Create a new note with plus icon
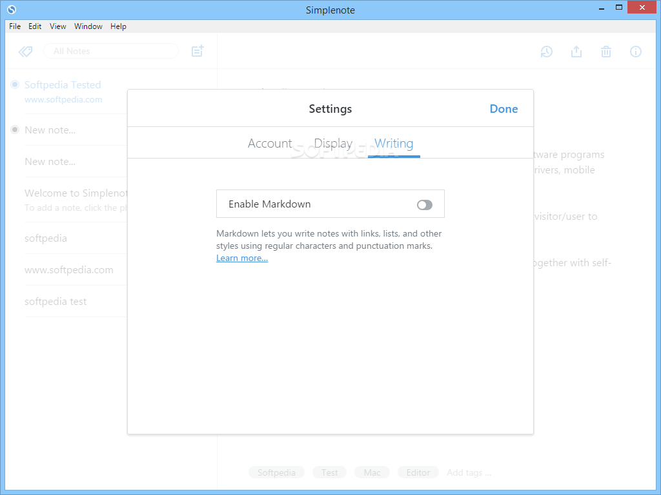The image size is (661, 495). pyautogui.click(x=198, y=51)
